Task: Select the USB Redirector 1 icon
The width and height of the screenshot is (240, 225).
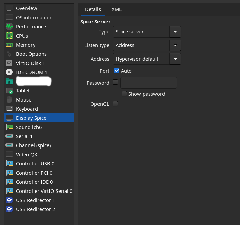Action: (x=9, y=200)
